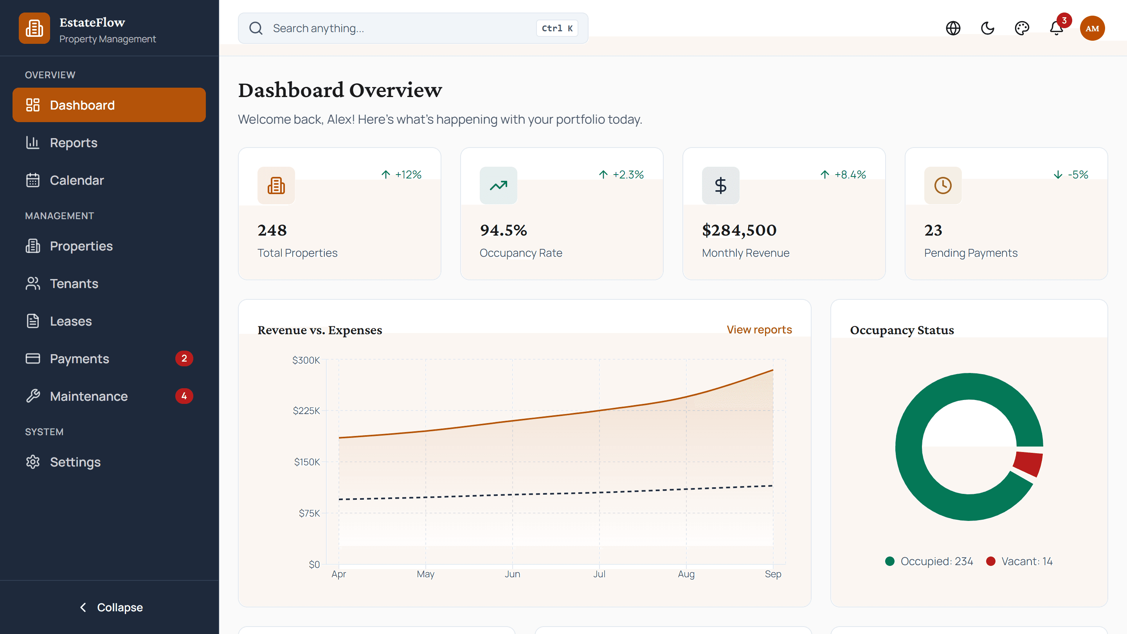1127x634 pixels.
Task: Click the +2.3% change indicator
Action: [x=621, y=175]
